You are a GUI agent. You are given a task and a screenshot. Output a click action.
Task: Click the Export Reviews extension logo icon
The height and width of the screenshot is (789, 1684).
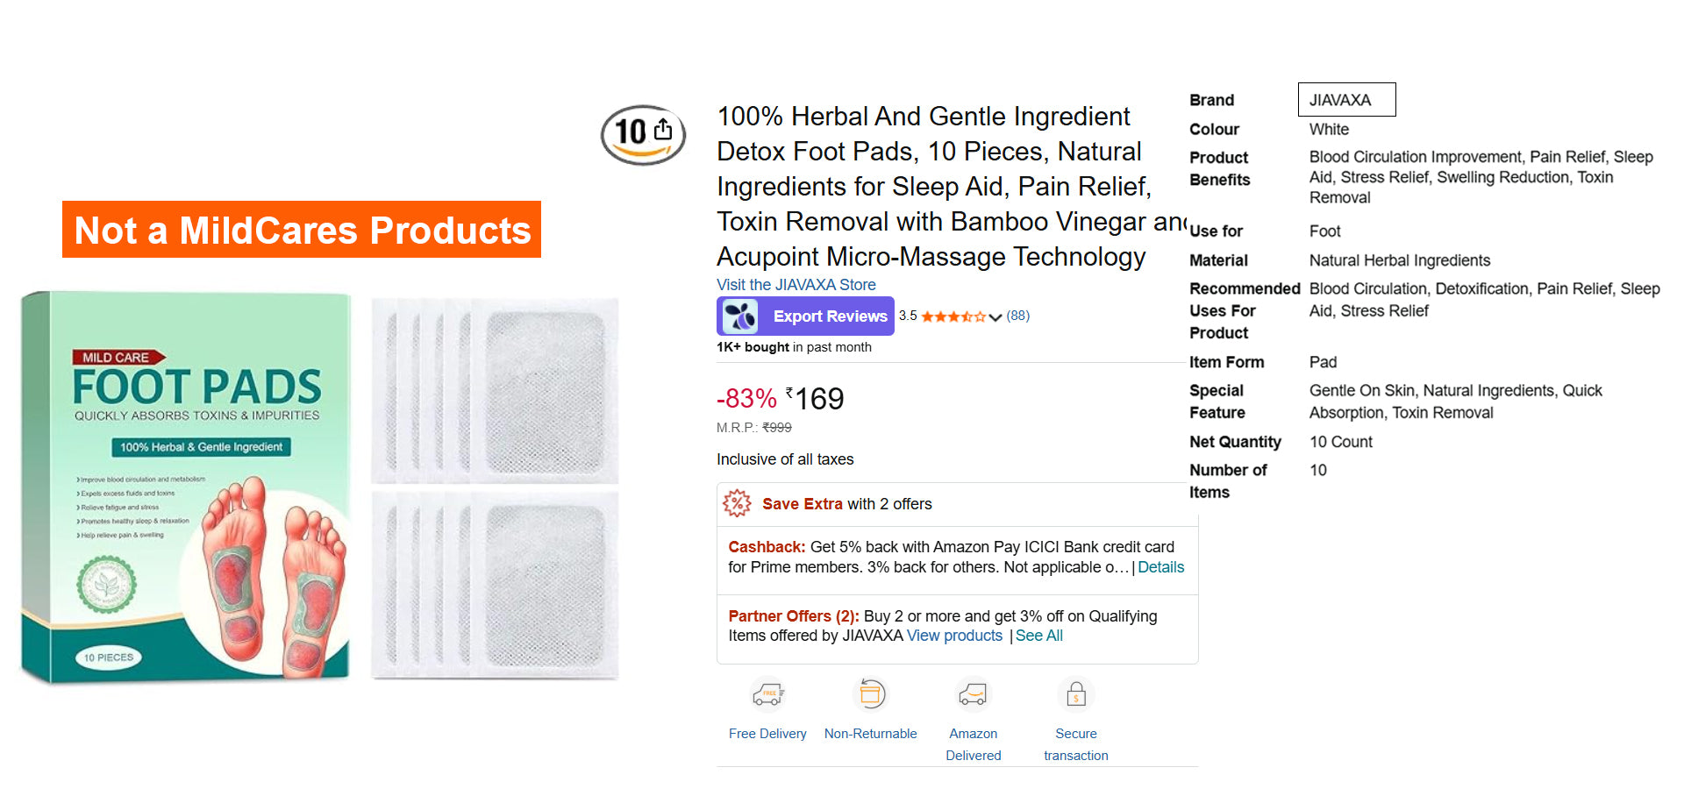[x=740, y=316]
